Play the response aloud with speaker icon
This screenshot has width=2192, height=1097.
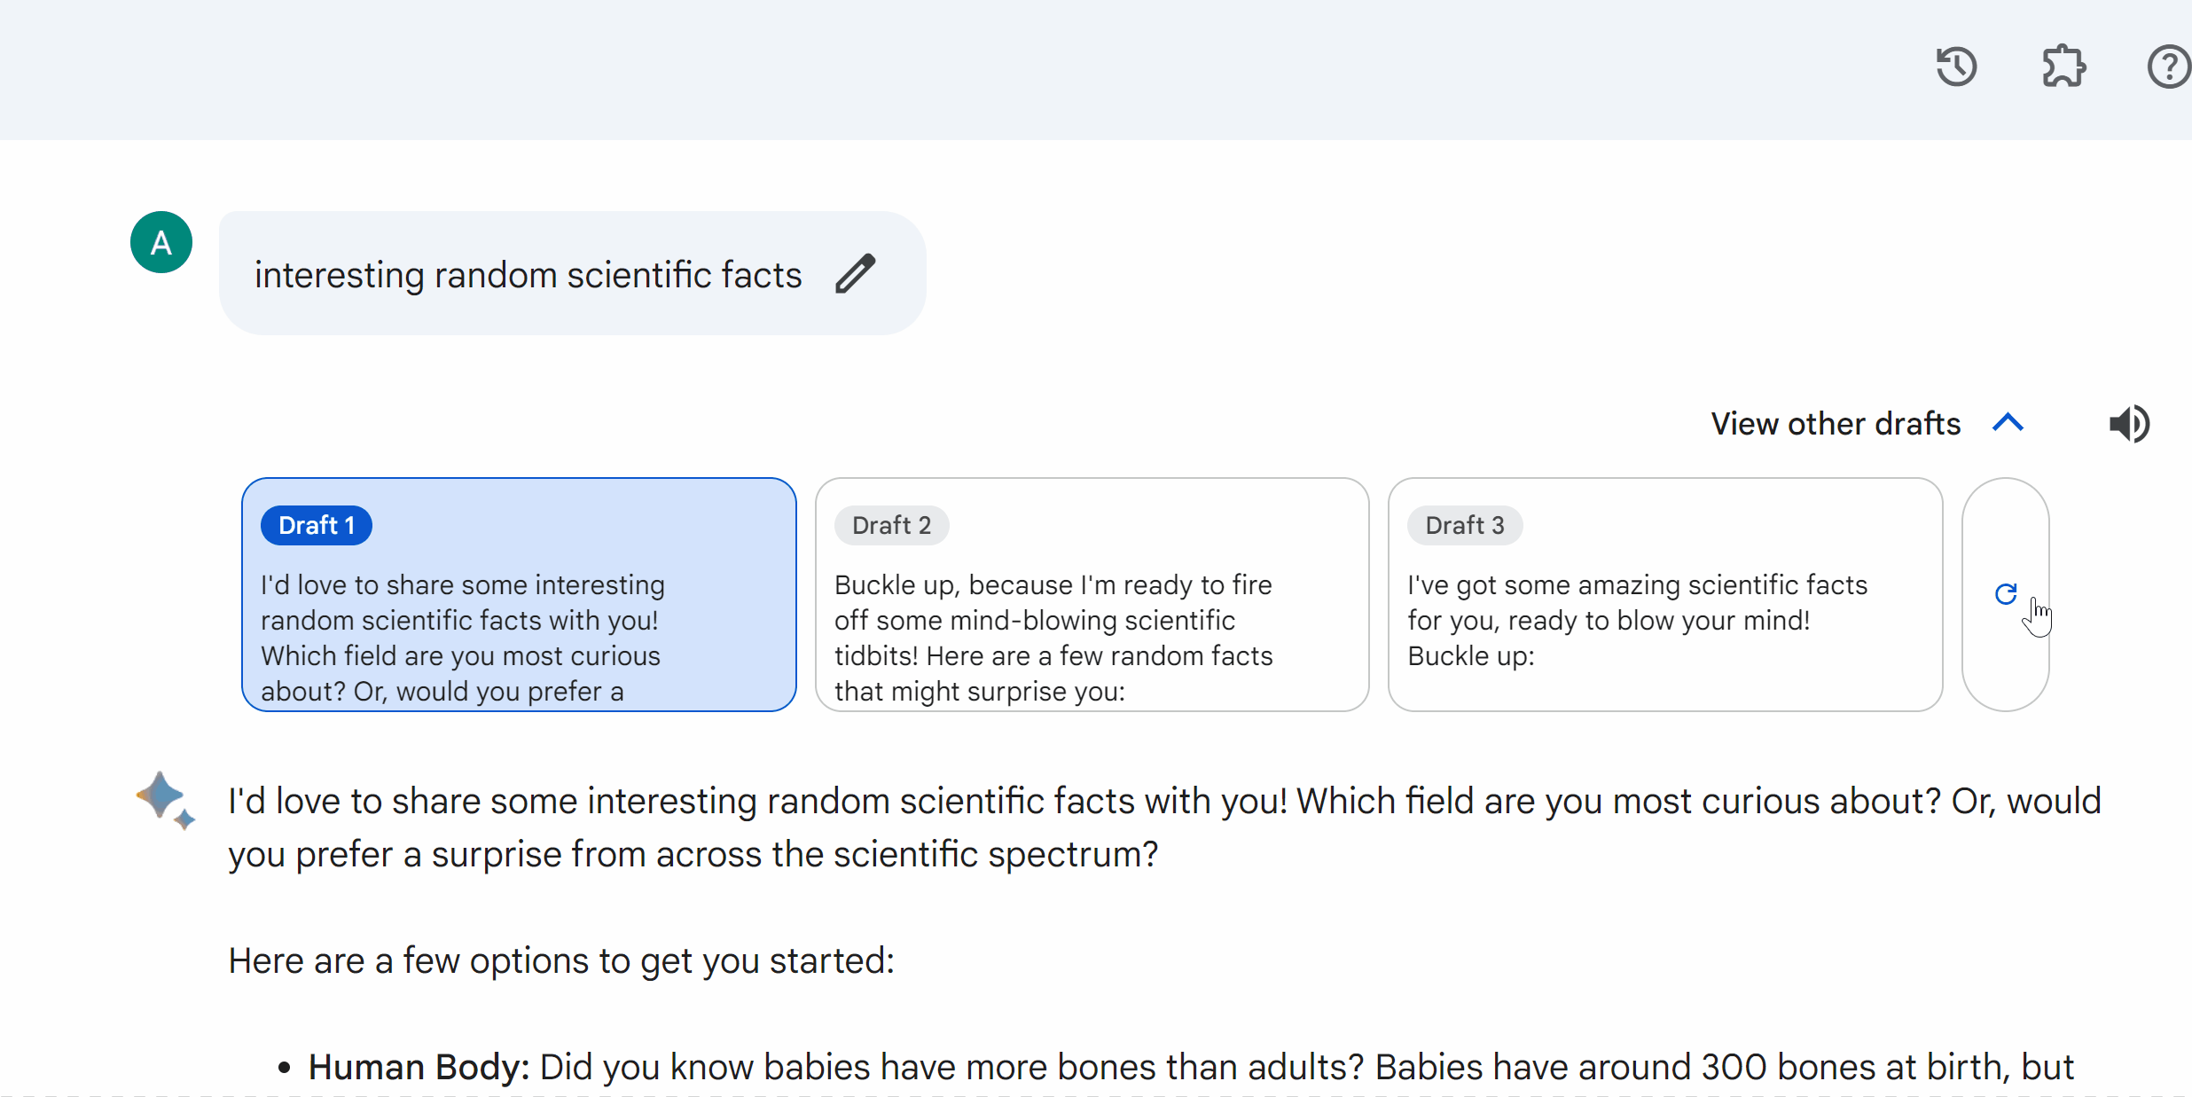coord(2129,424)
